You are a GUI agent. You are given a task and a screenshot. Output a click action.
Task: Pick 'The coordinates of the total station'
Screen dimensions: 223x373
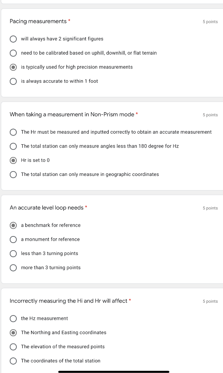coord(13,361)
